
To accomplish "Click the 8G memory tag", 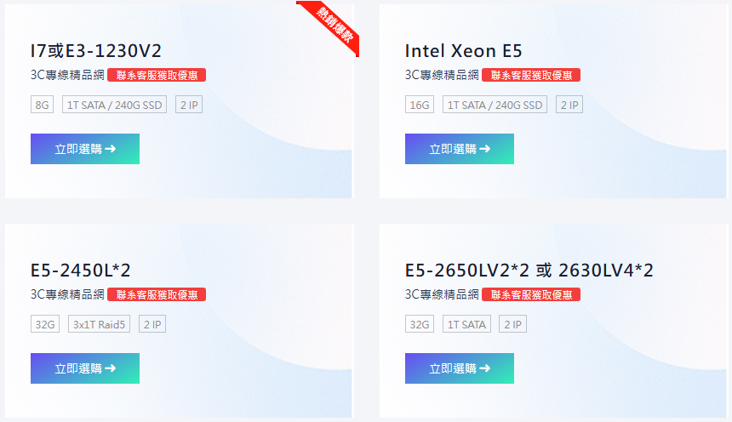I will (x=43, y=105).
